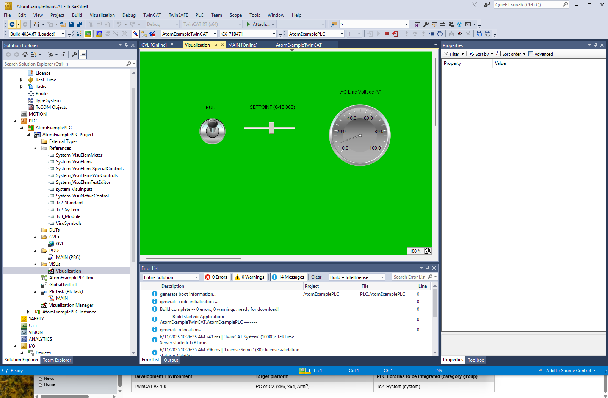Expand the Real-Time tree node
The width and height of the screenshot is (608, 398).
click(21, 80)
